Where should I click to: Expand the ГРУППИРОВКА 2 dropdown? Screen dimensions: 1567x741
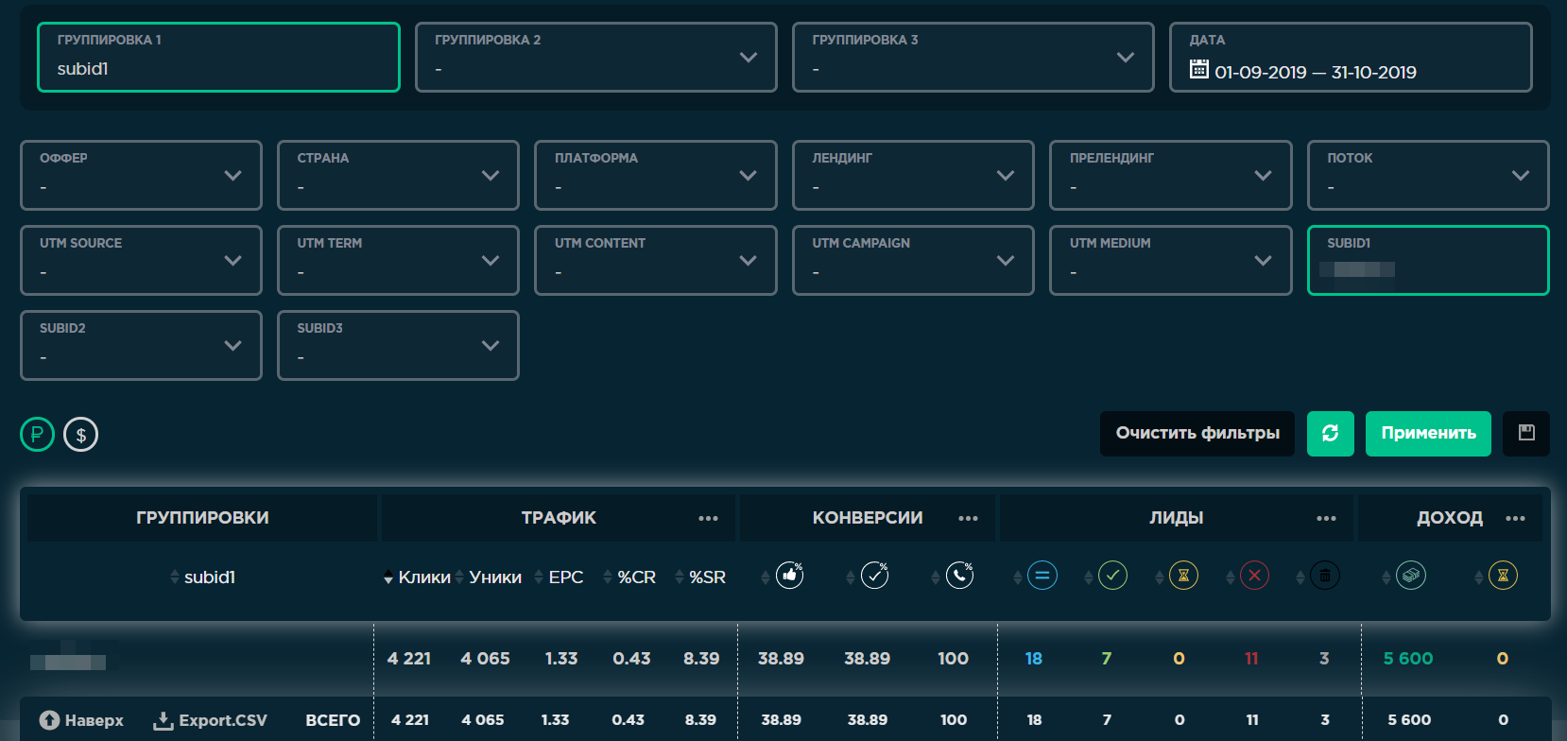pyautogui.click(x=596, y=58)
